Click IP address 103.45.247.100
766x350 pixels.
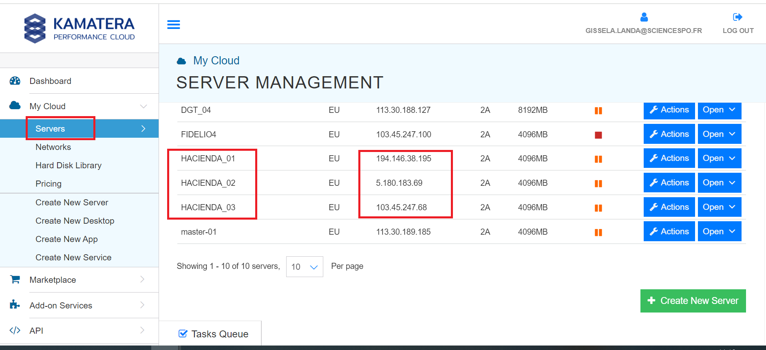pyautogui.click(x=404, y=134)
